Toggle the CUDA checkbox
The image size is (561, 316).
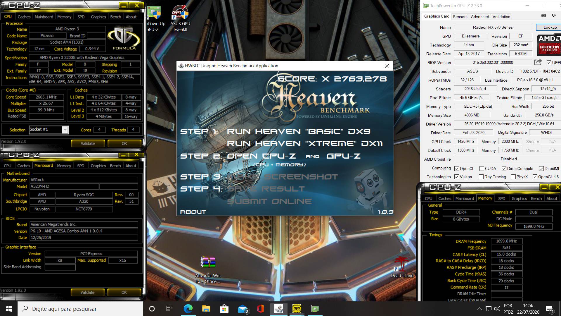click(482, 169)
